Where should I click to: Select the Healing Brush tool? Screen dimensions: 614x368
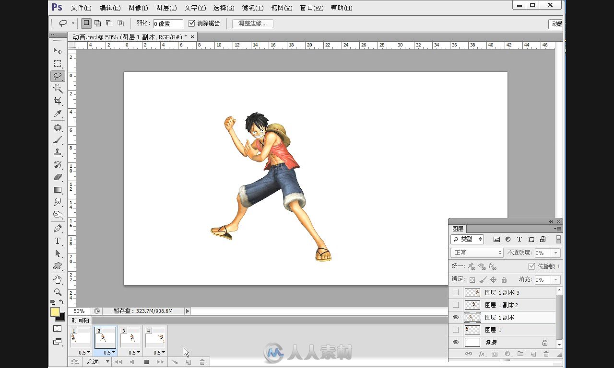coord(58,127)
